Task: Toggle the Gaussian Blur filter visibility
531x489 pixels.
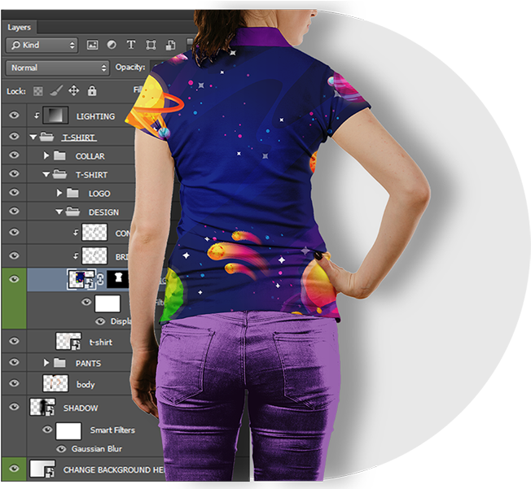Action: pos(61,449)
